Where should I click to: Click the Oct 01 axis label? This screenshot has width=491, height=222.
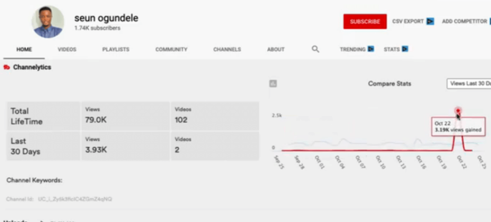point(320,162)
